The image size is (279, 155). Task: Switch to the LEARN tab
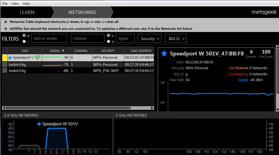coord(27,12)
